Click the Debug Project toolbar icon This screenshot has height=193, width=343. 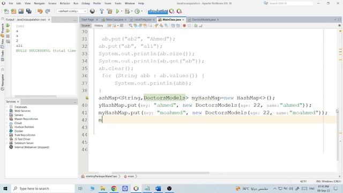click(x=127, y=11)
